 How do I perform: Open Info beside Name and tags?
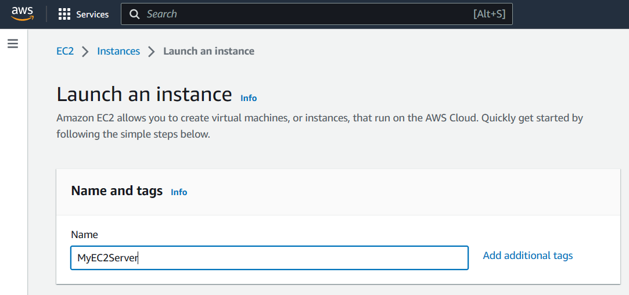pyautogui.click(x=179, y=192)
